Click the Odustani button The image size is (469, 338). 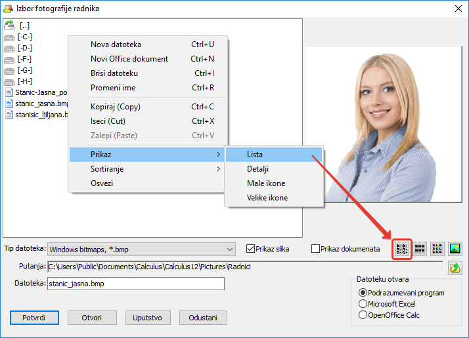click(203, 318)
